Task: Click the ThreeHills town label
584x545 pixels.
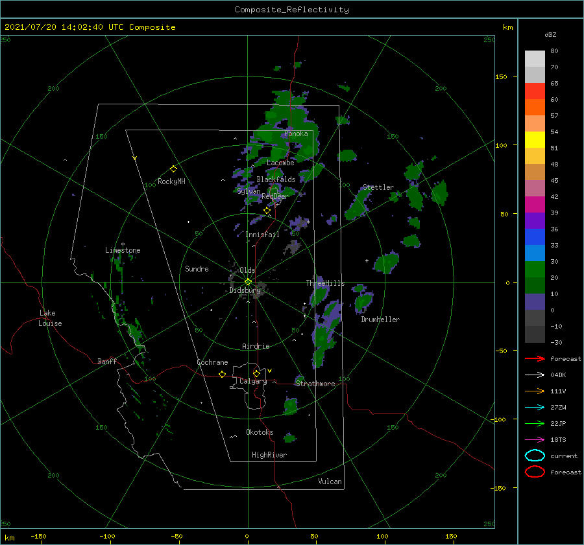Action: (325, 283)
